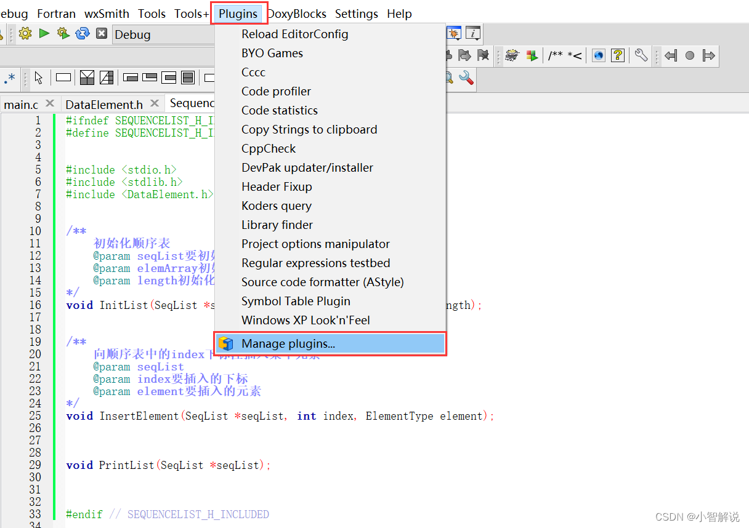Click the Last jump circle icon
This screenshot has height=528, width=749.
coord(690,56)
